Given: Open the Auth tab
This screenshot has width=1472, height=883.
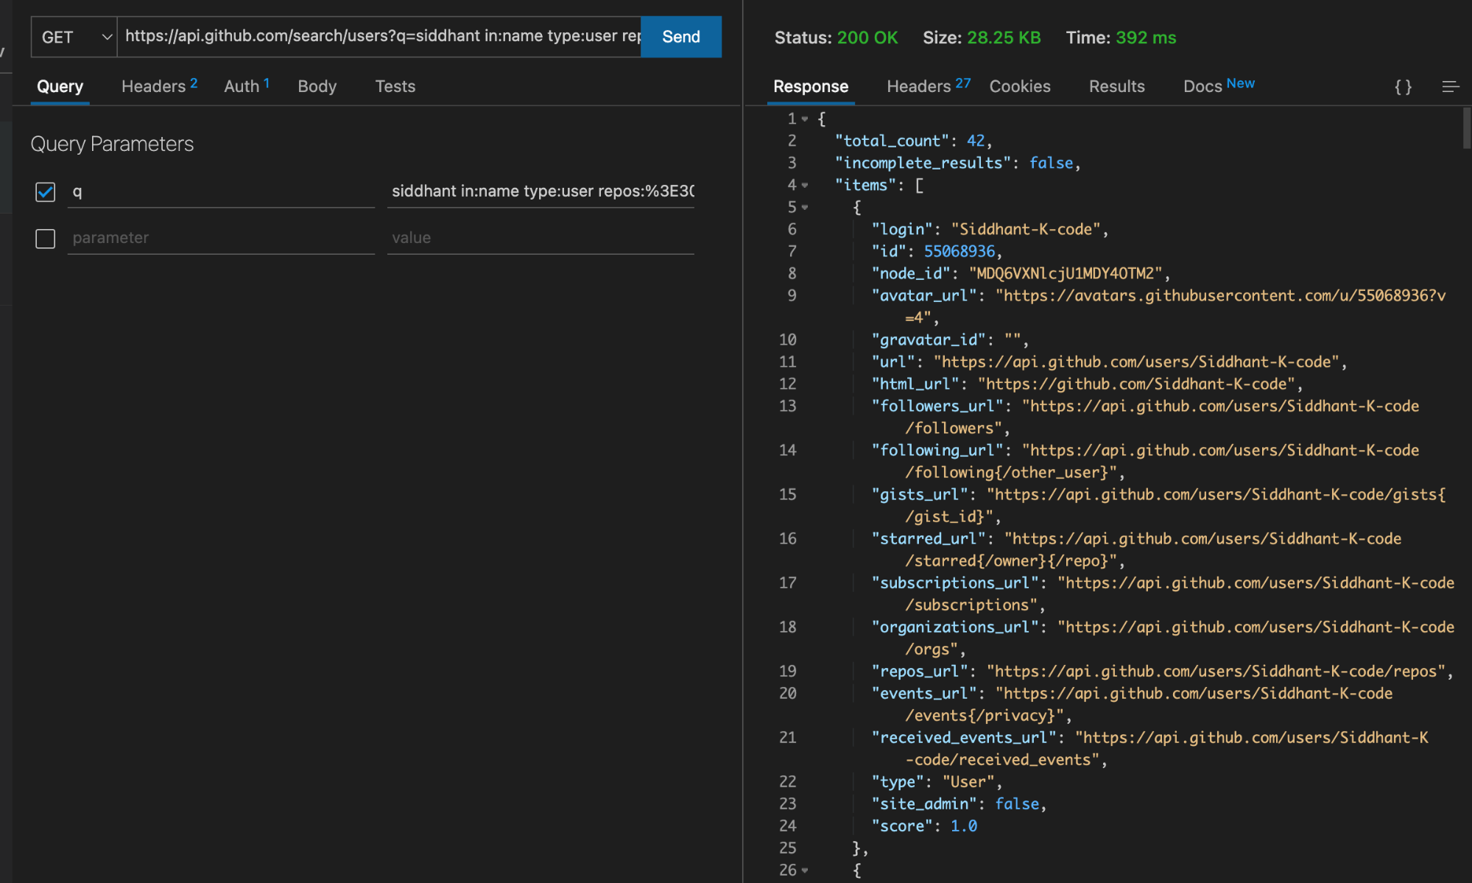Looking at the screenshot, I should (241, 86).
